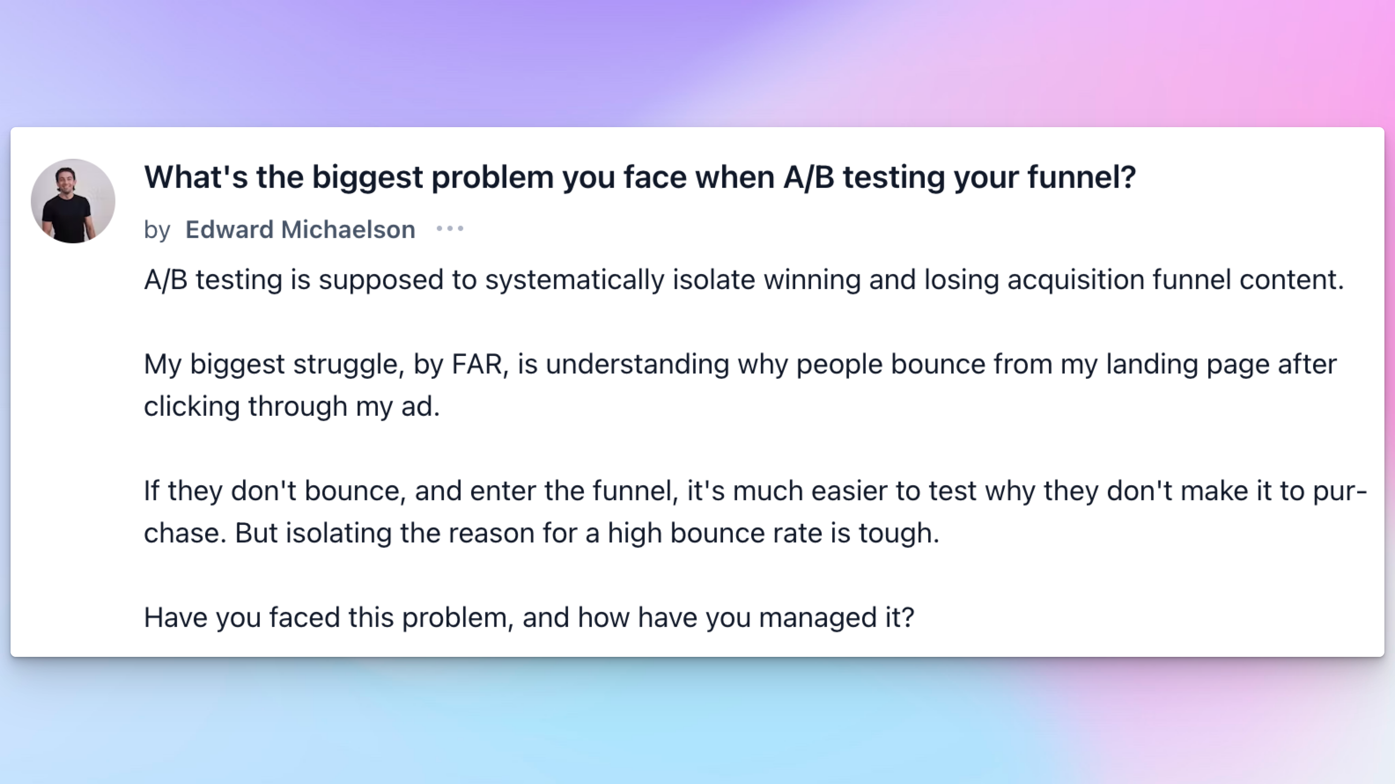
Task: Click the hyphenated "pur-" at line end
Action: tap(1340, 491)
